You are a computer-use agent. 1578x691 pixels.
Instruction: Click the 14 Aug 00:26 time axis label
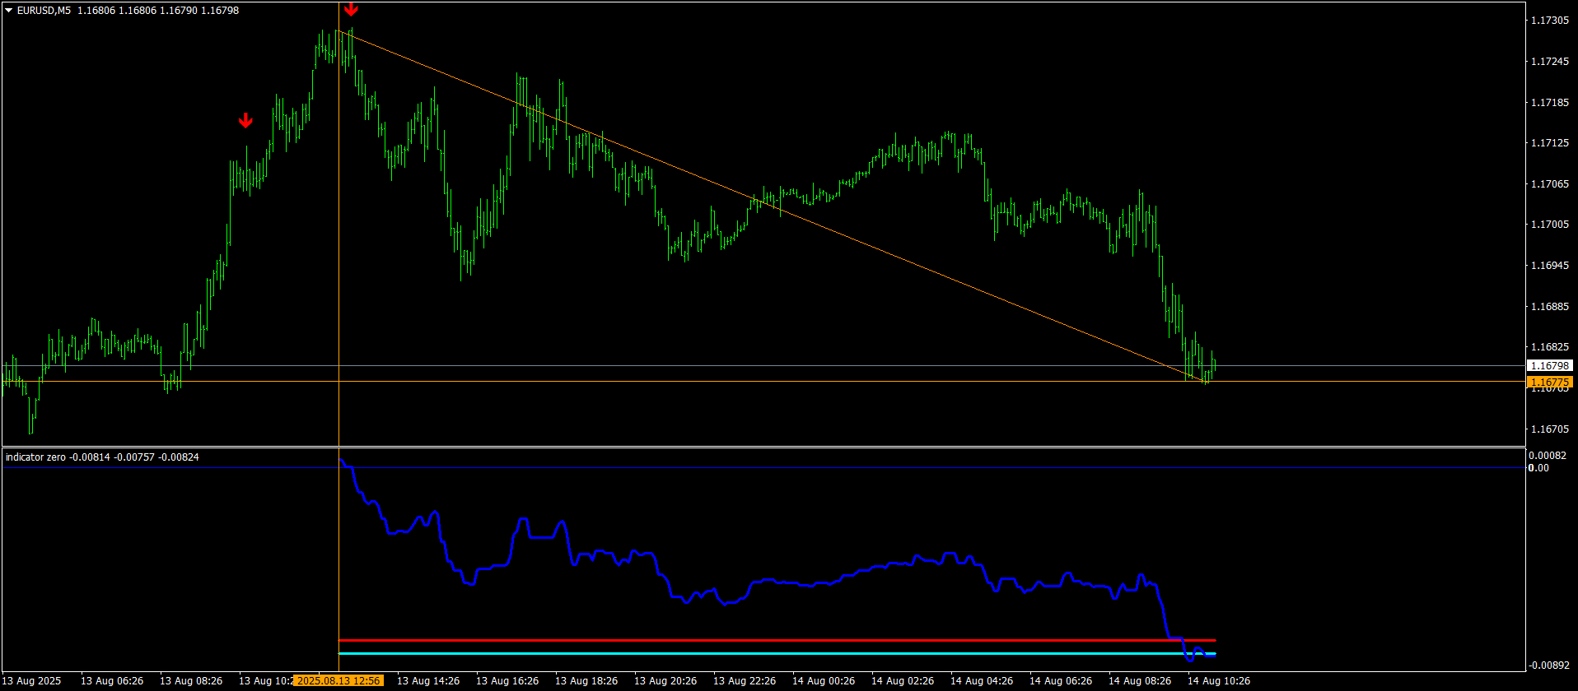point(824,681)
